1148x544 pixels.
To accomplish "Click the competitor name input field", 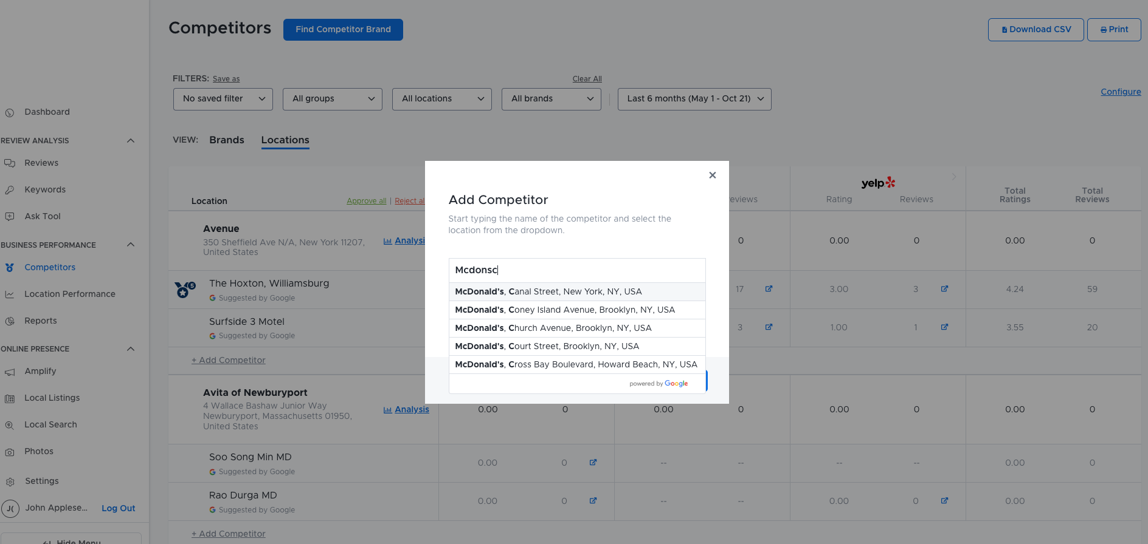I will tap(577, 271).
